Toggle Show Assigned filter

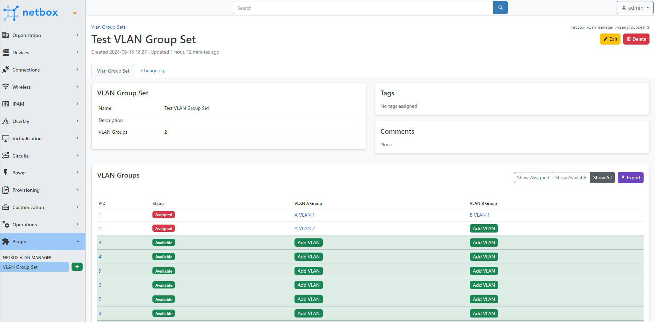[533, 178]
